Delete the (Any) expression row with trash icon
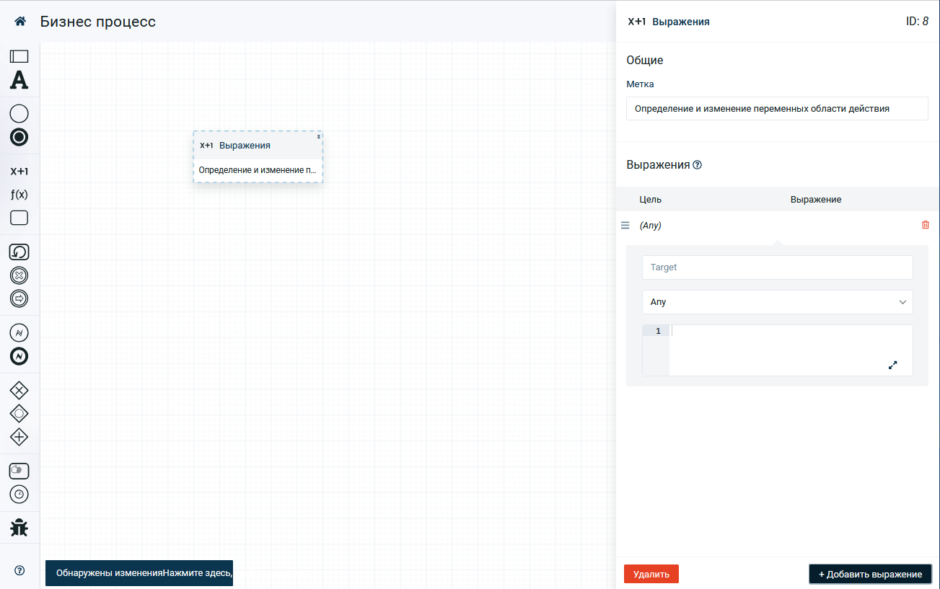Image resolution: width=940 pixels, height=589 pixels. pyautogui.click(x=926, y=225)
